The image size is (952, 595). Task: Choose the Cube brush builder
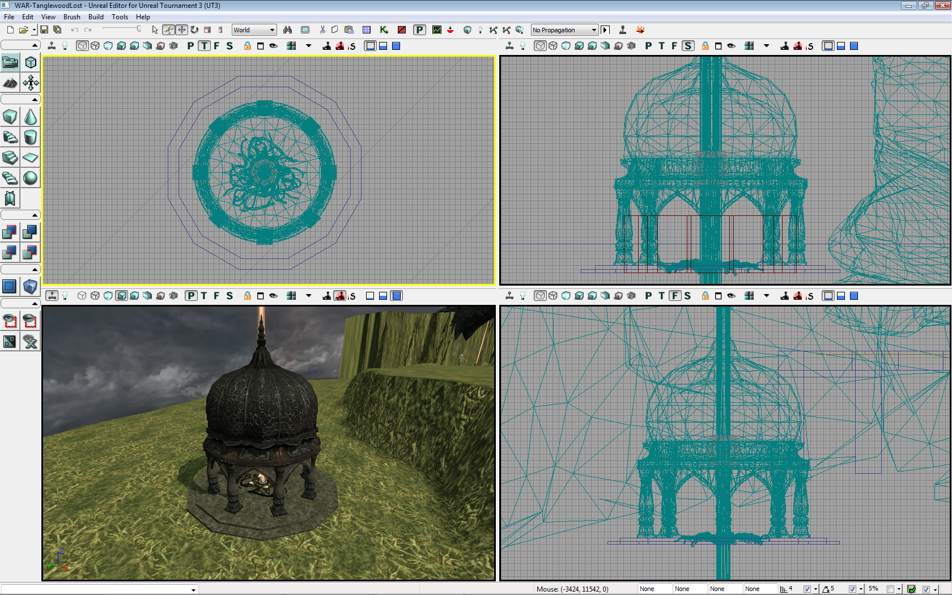(x=10, y=117)
